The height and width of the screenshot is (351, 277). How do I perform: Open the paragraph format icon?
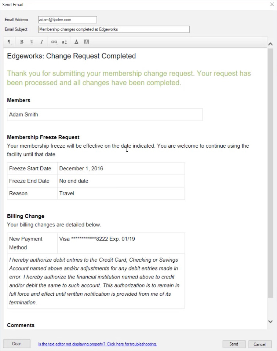tap(9, 42)
